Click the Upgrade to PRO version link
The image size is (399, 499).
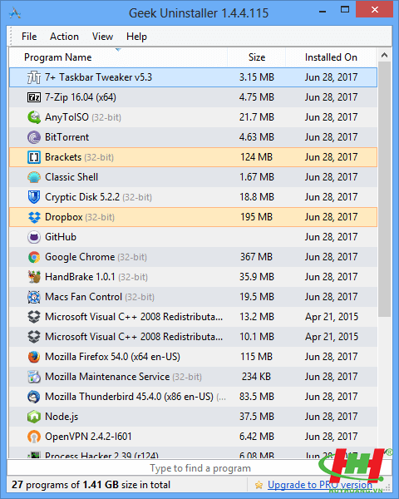[x=320, y=485]
